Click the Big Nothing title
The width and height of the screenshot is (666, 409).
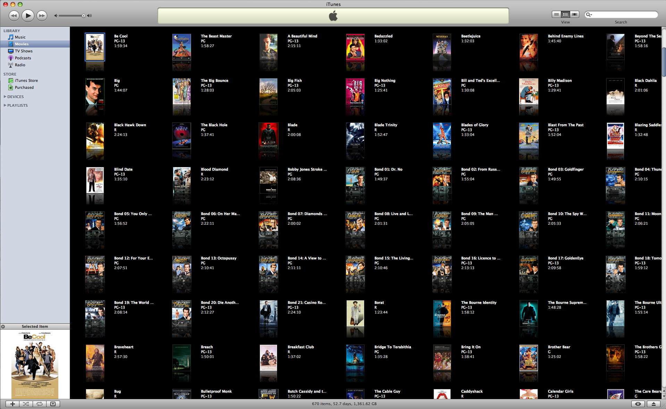(x=385, y=80)
